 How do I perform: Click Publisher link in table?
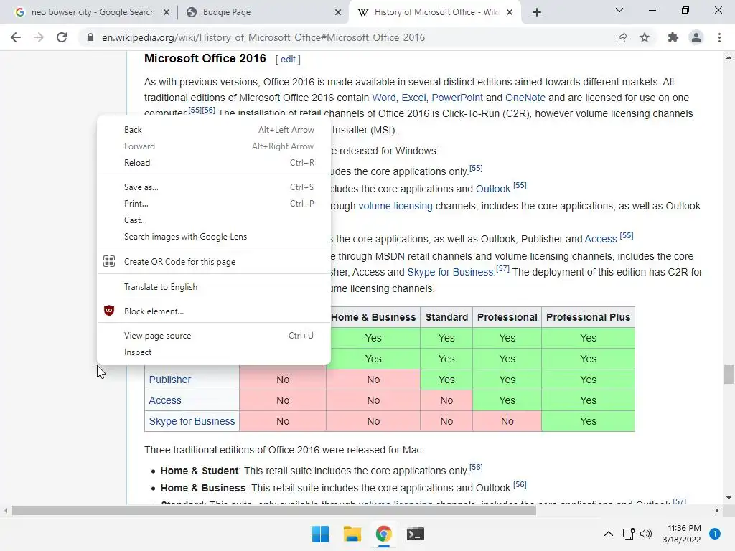coord(169,380)
